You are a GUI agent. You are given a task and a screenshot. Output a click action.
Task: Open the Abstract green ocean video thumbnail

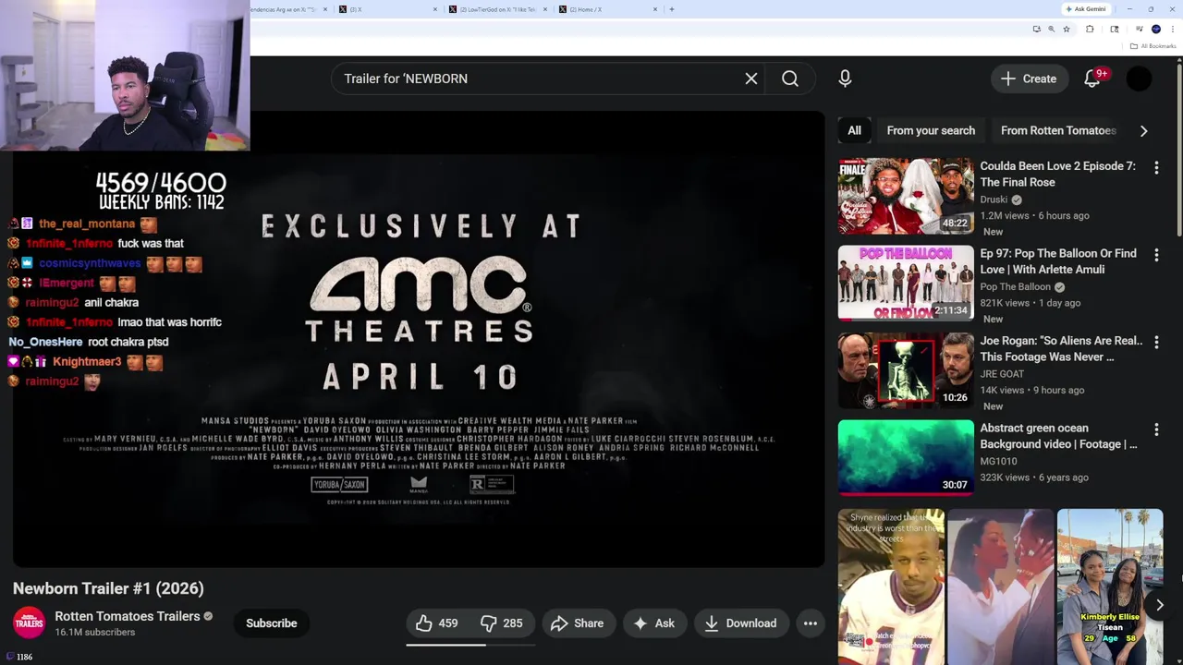coord(906,458)
